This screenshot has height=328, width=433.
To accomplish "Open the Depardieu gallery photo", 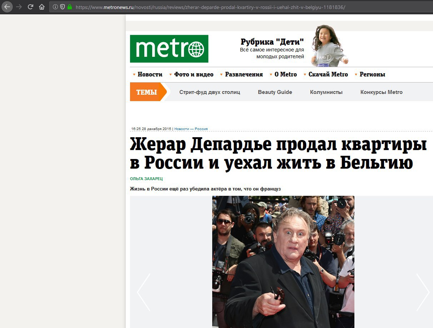I will [283, 262].
